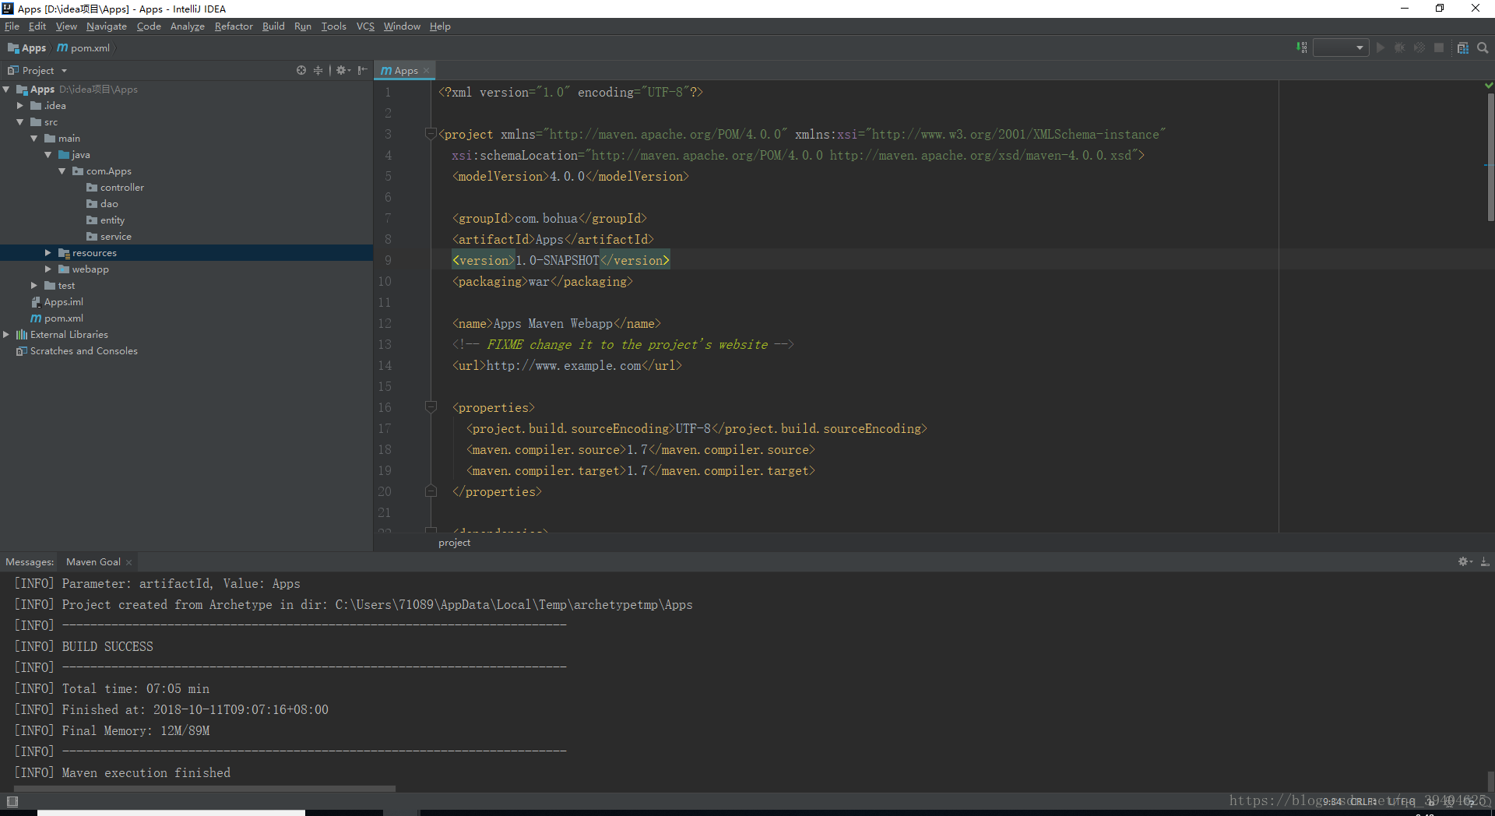Image resolution: width=1495 pixels, height=816 pixels.
Task: Select pom.xml file in project tree
Action: coord(57,318)
